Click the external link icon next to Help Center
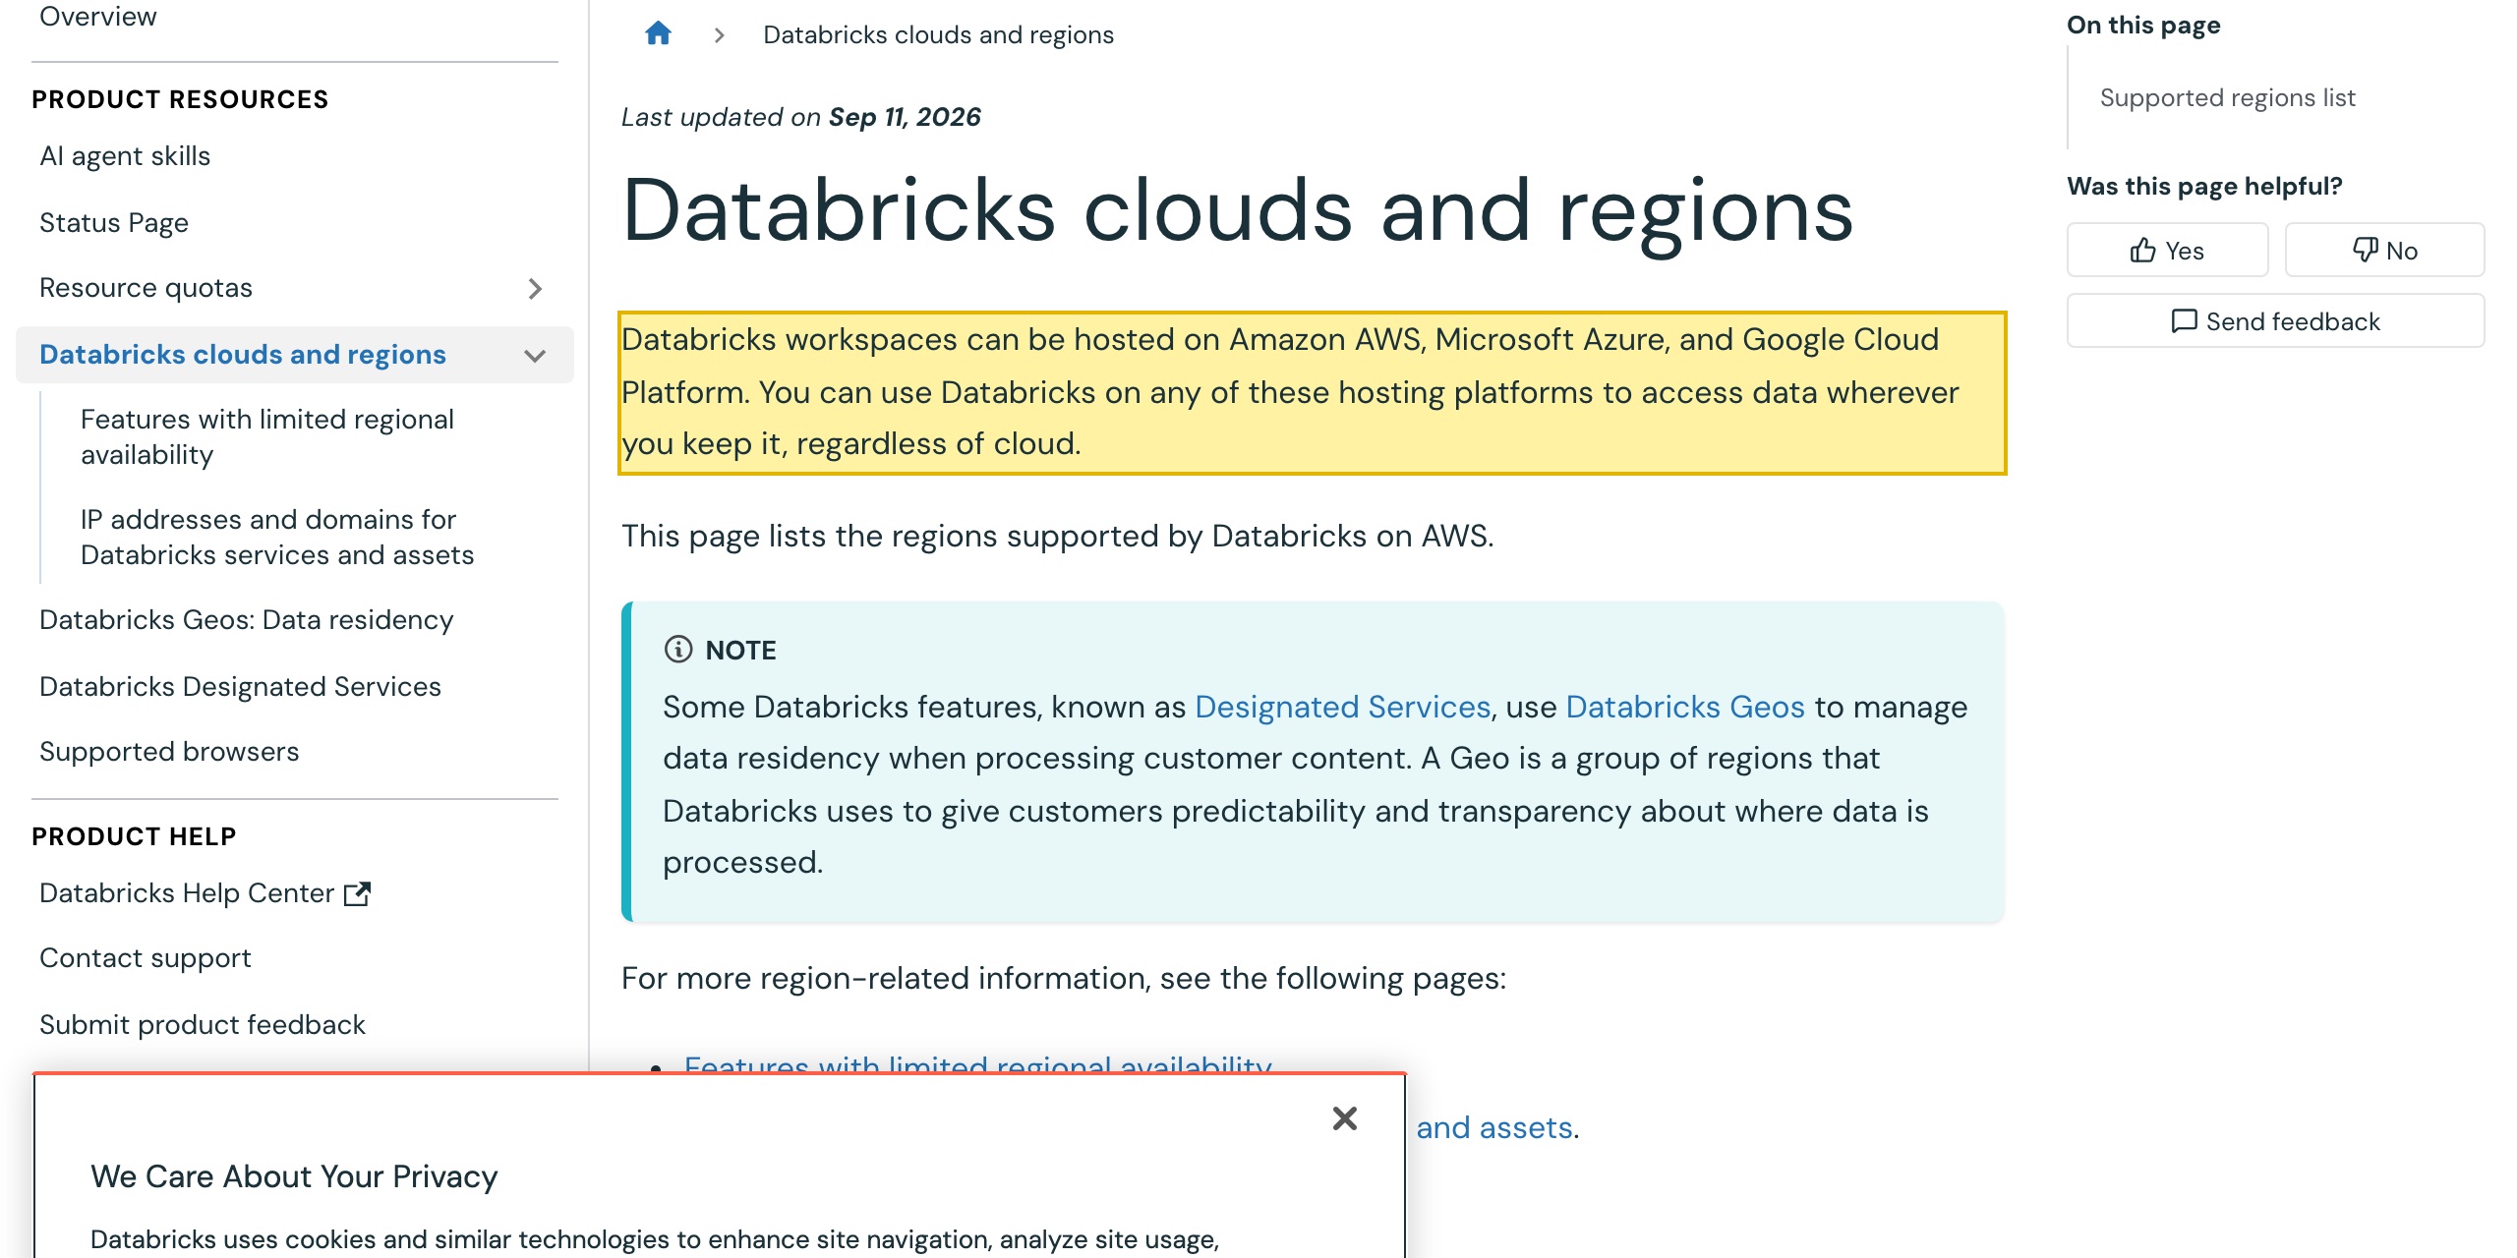 [357, 893]
